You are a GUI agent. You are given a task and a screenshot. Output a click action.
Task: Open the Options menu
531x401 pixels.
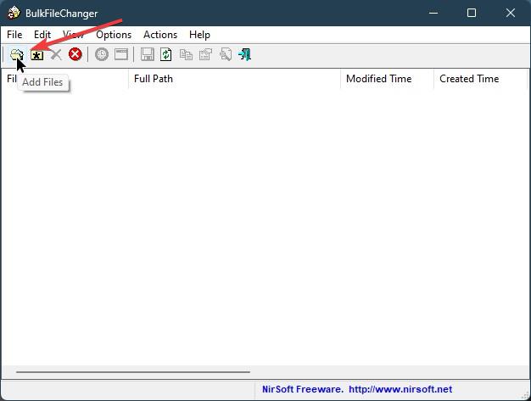point(114,35)
